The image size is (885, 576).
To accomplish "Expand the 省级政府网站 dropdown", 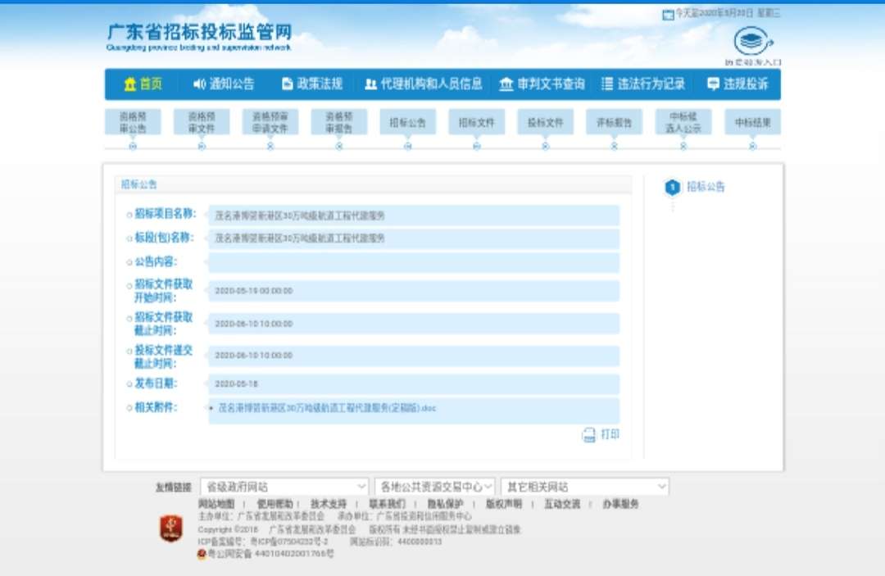I will click(286, 487).
